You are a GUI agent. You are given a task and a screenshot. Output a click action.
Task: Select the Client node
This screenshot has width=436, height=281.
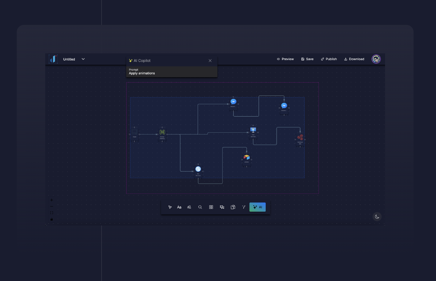tap(135, 134)
